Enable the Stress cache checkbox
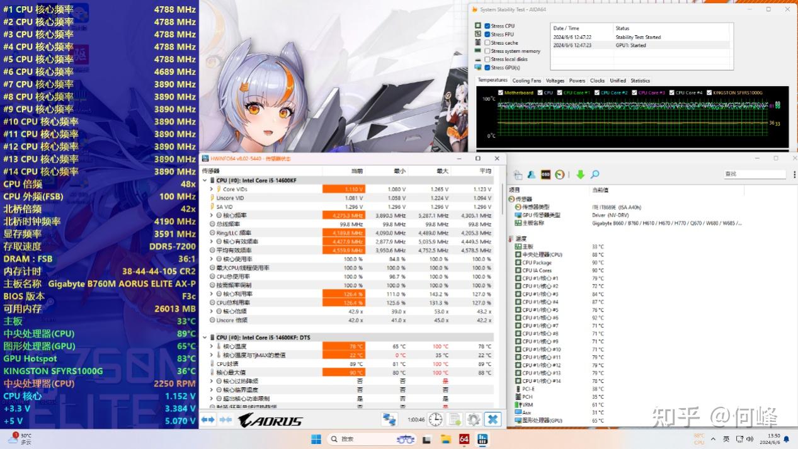This screenshot has width=798, height=449. (487, 43)
